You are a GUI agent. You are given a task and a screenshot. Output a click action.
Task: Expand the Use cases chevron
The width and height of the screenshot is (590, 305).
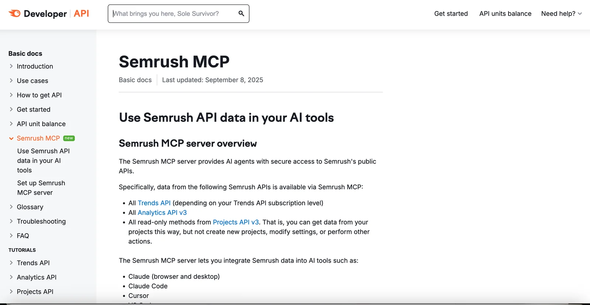11,81
